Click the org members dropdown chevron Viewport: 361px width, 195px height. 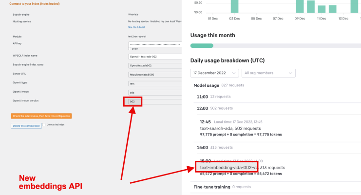pos(290,73)
